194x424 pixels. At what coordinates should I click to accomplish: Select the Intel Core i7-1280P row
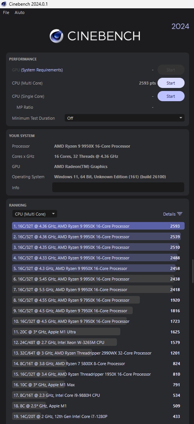[x=99, y=416]
